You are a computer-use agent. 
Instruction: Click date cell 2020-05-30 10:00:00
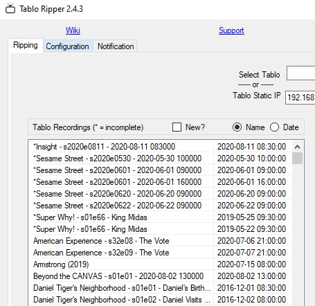(252, 159)
